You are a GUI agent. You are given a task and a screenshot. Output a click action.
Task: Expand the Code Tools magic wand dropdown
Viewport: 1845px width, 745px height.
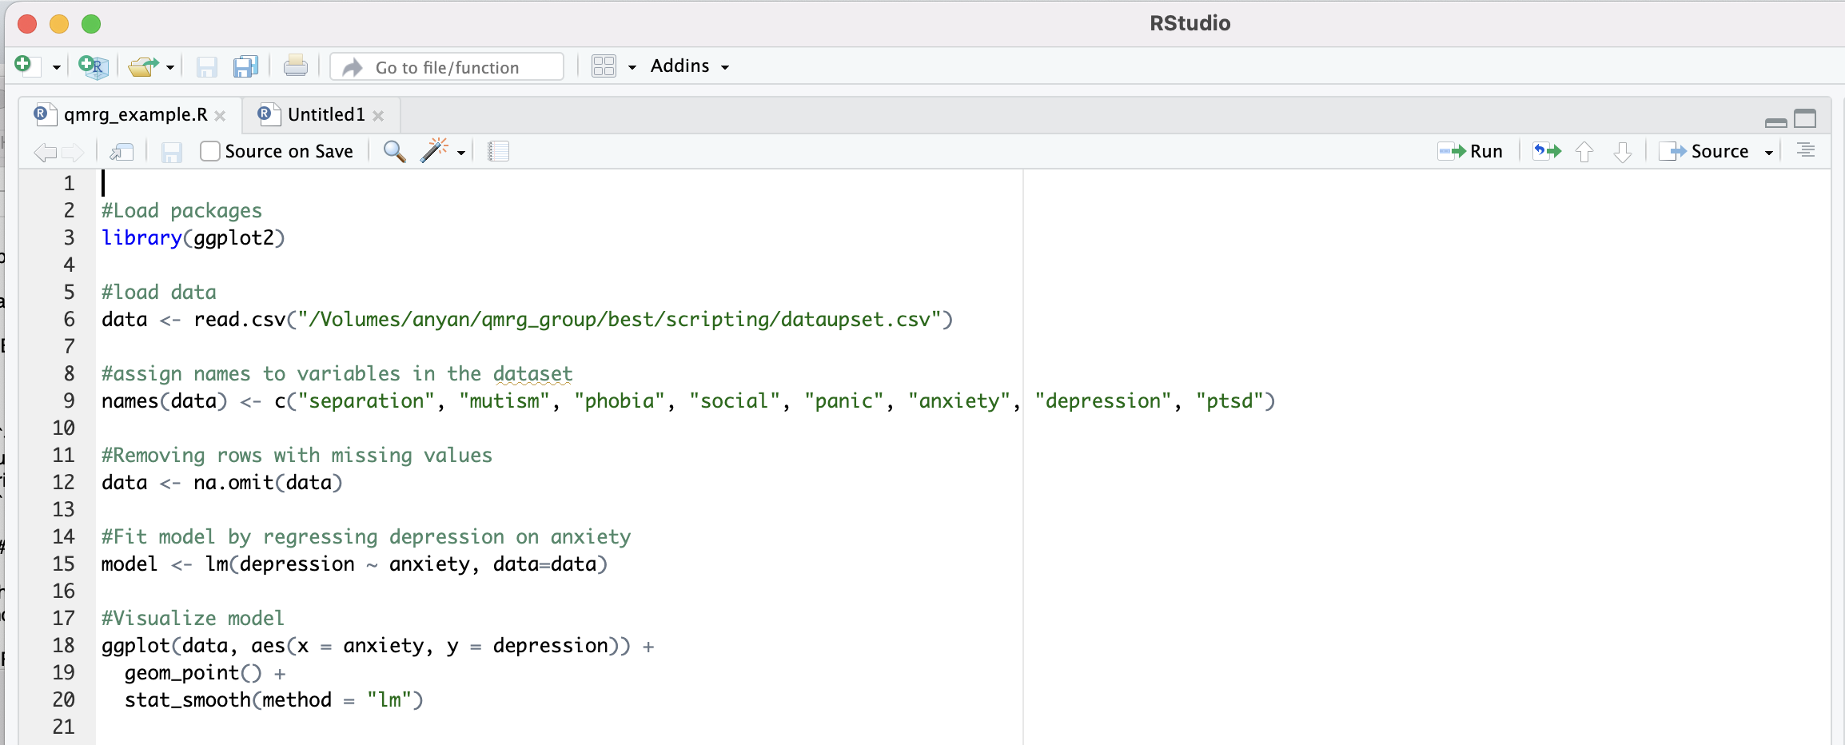coord(461,152)
